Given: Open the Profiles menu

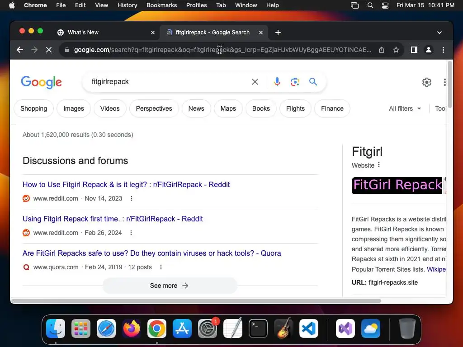Looking at the screenshot, I should 196,5.
